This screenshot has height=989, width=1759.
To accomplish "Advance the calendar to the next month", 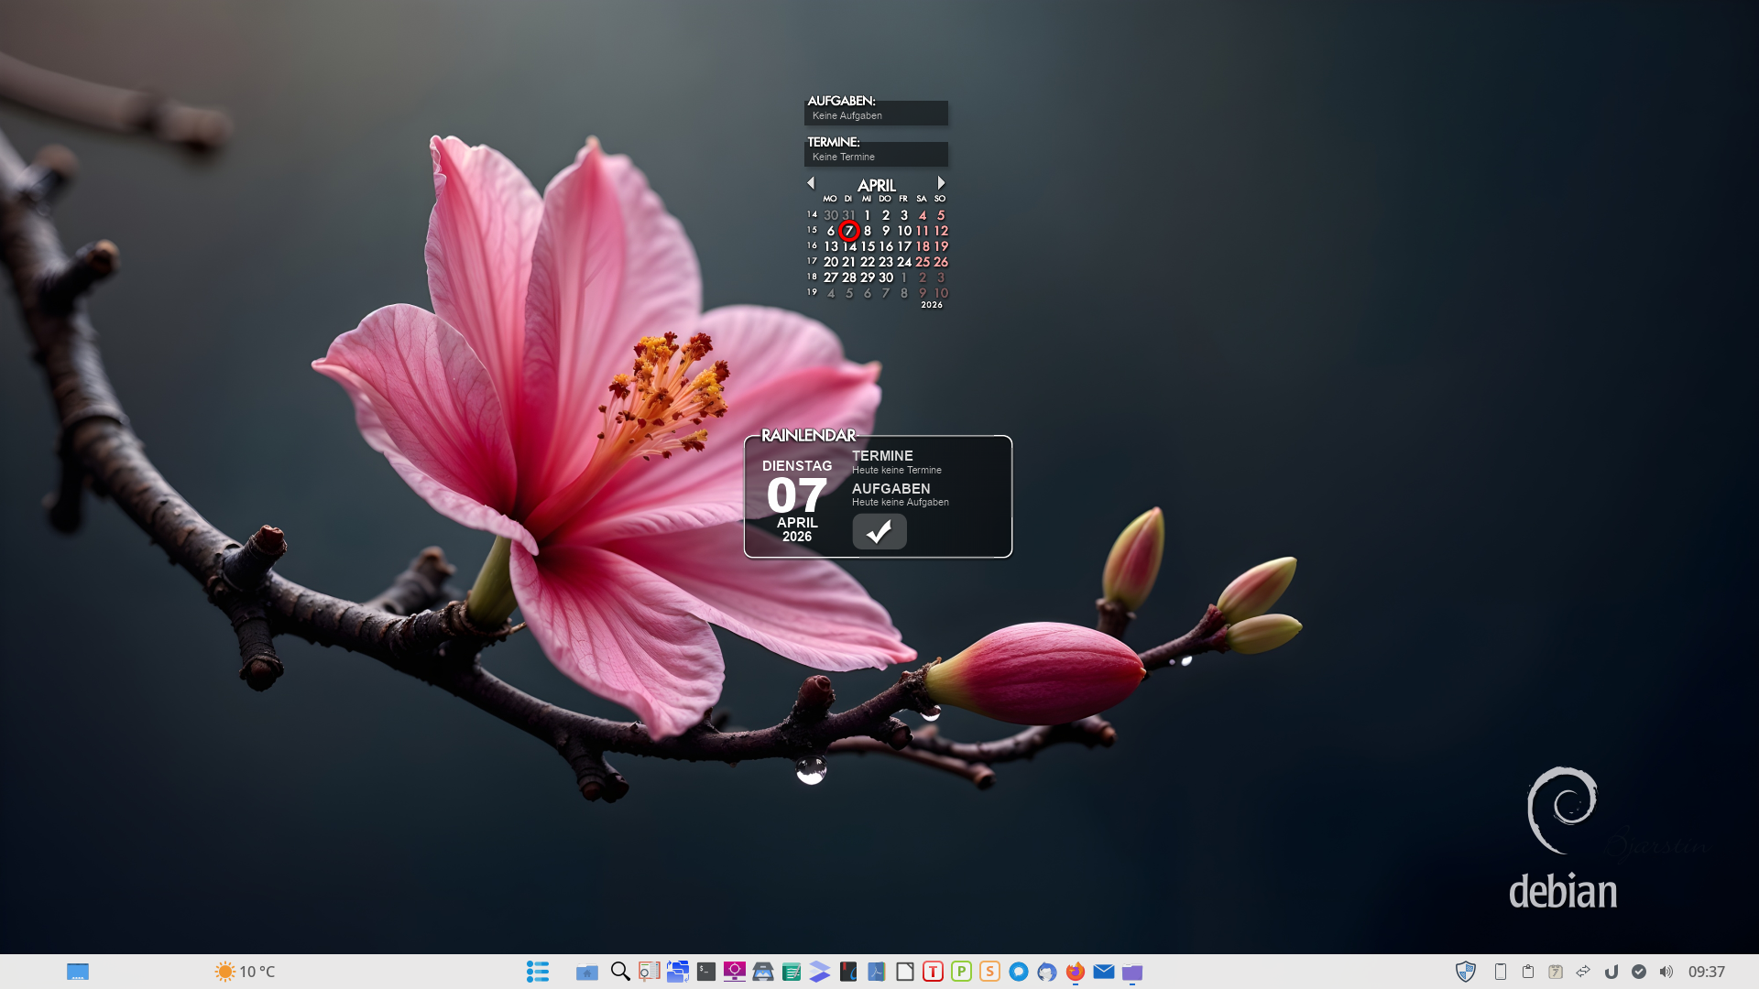I will coord(941,183).
